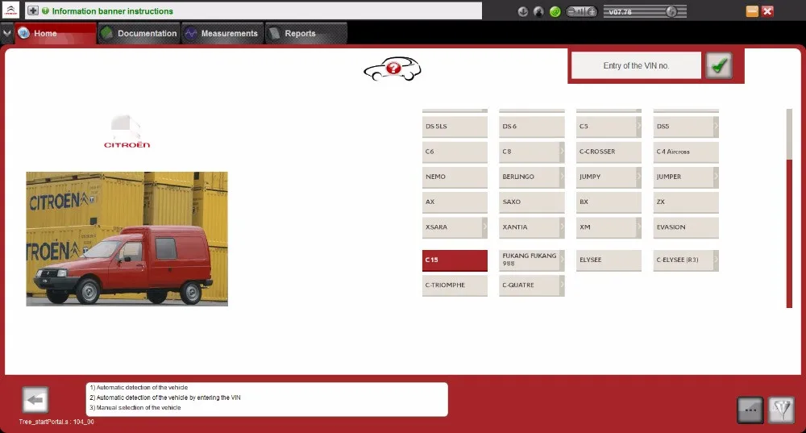This screenshot has height=433, width=806.
Task: Select the NEMO model
Action: click(455, 177)
